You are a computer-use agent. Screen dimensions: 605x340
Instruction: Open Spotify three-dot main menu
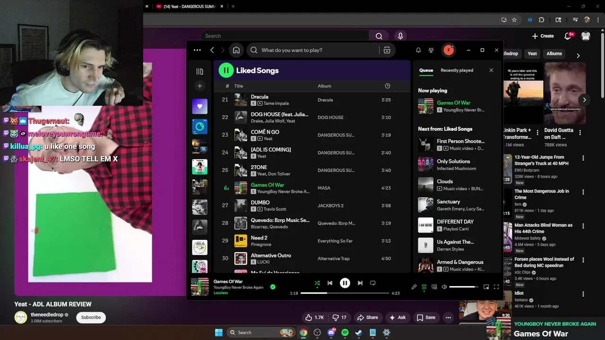point(197,50)
